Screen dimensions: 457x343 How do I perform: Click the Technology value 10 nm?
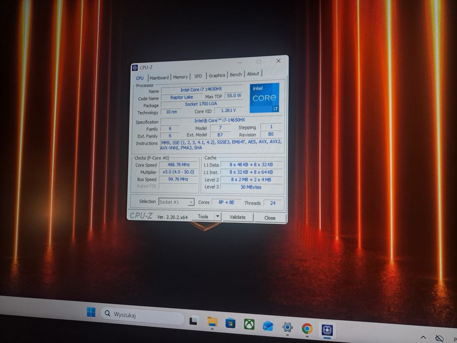pos(171,112)
